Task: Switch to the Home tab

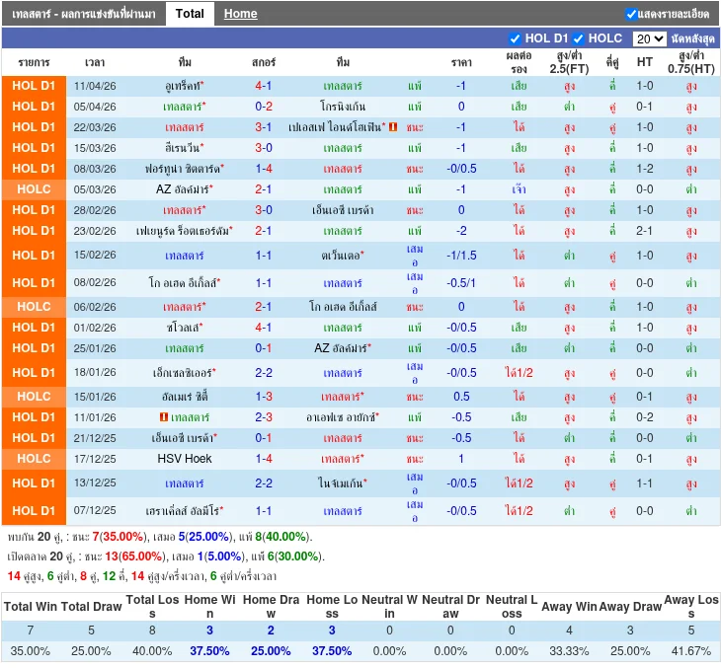Action: (240, 14)
